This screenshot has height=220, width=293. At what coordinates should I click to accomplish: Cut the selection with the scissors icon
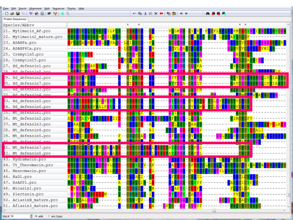click(x=145, y=14)
